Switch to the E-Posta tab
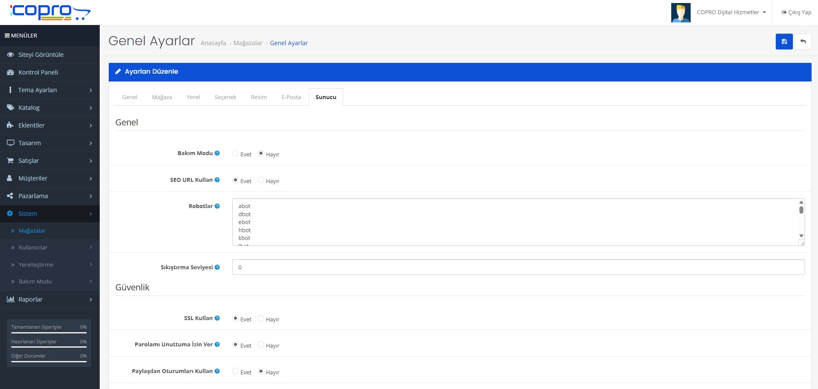Viewport: 818px width, 389px height. [291, 97]
